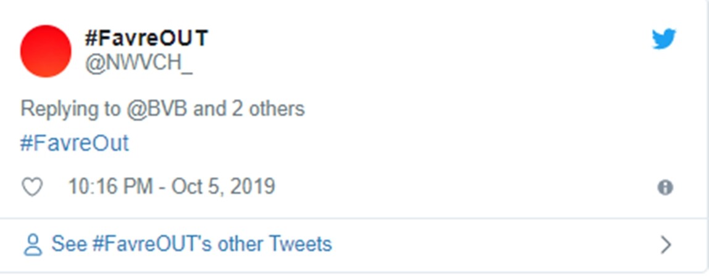Click blank footer area before the chevron
The width and height of the screenshot is (709, 277).
(x=494, y=245)
